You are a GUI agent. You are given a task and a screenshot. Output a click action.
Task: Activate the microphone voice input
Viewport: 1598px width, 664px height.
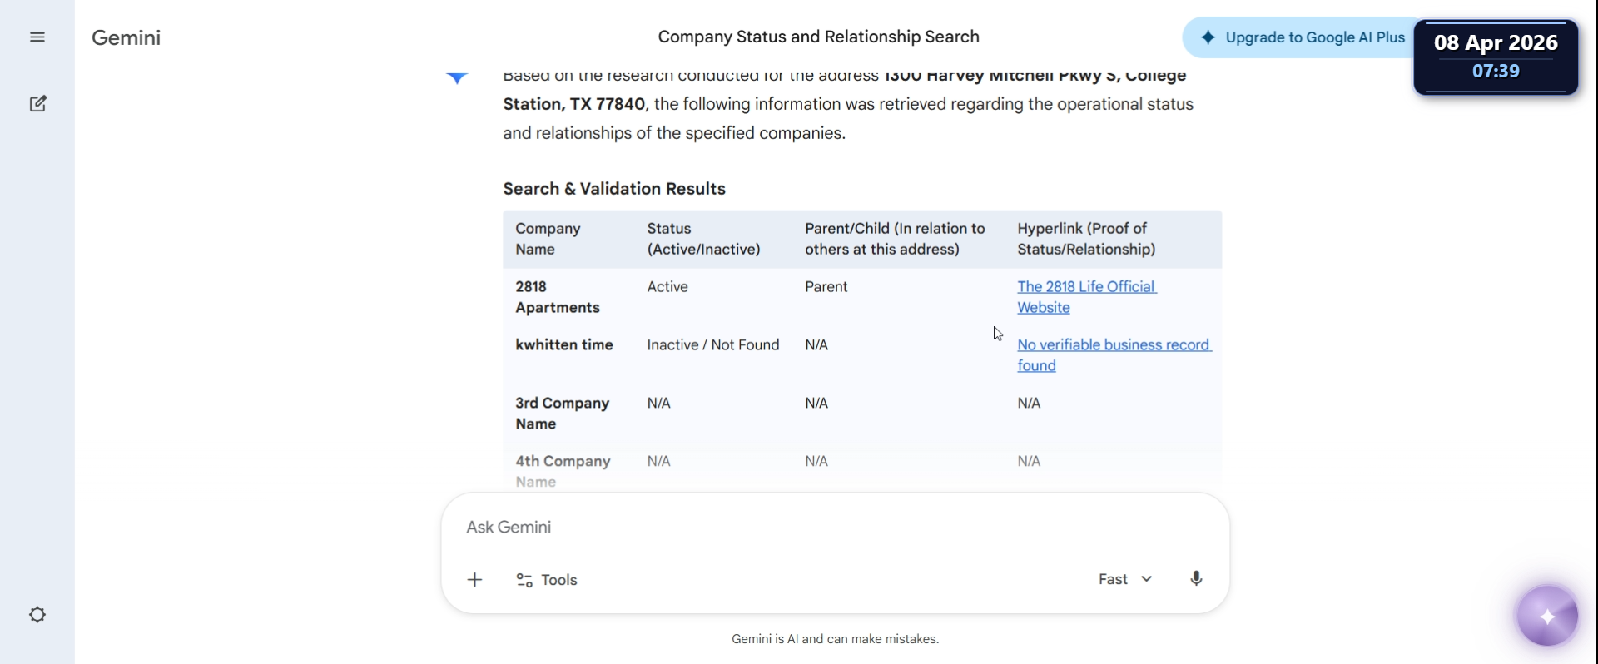coord(1196,579)
